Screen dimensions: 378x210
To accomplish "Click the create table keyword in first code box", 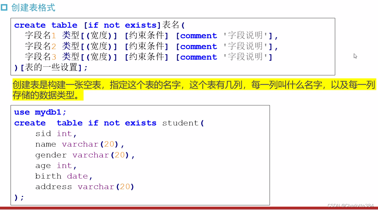I will [45, 25].
